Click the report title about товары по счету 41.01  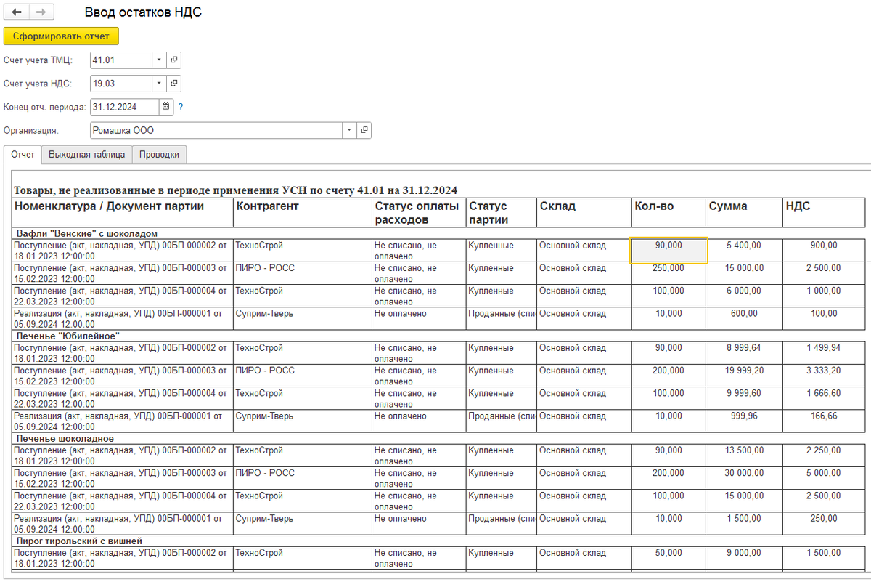(235, 190)
